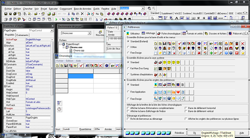Click the red X icon in Chronologie toolbar
The image size is (250, 138).
click(x=101, y=65)
